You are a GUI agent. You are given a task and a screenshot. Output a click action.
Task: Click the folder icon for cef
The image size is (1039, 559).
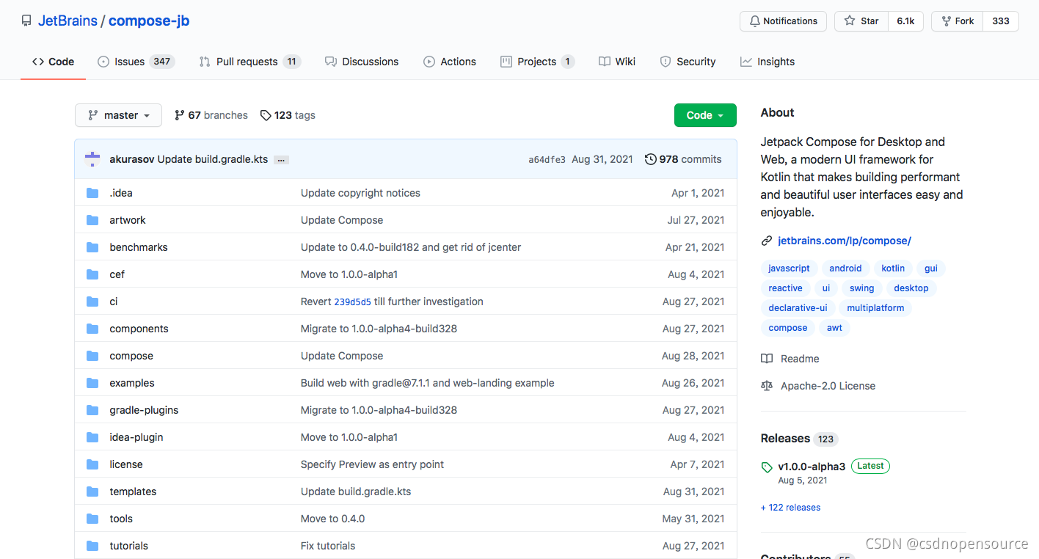coord(92,274)
